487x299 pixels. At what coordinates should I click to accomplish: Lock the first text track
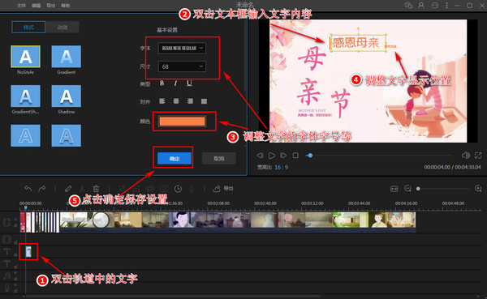(x=15, y=254)
